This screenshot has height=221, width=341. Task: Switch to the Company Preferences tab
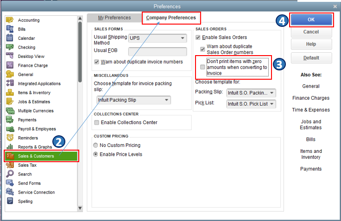tap(171, 18)
